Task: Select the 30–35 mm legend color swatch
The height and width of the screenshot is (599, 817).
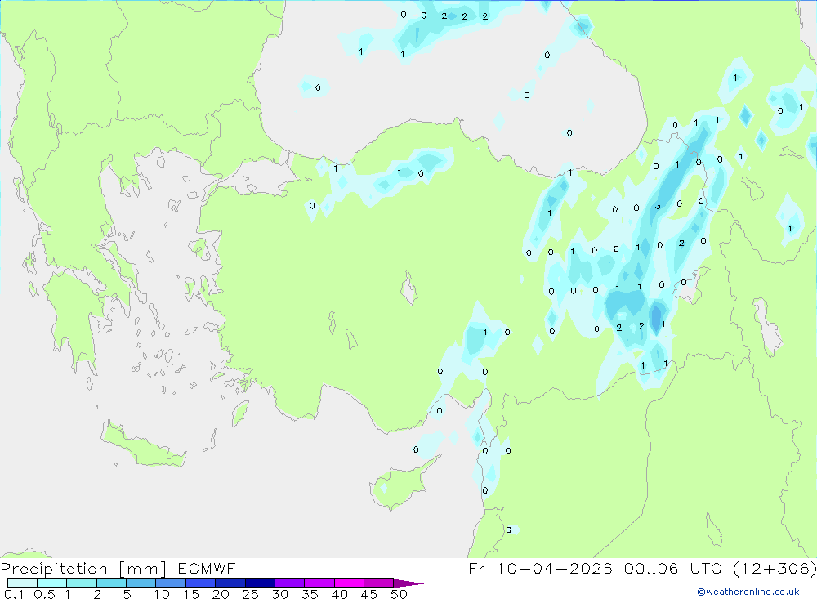Action: (290, 583)
